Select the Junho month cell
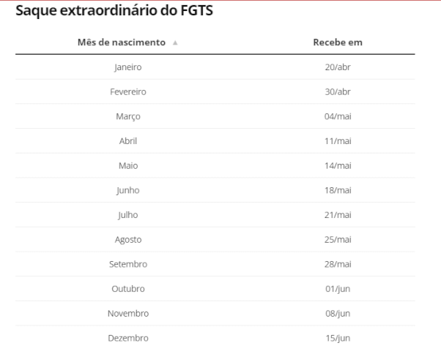The image size is (441, 351). coord(128,190)
